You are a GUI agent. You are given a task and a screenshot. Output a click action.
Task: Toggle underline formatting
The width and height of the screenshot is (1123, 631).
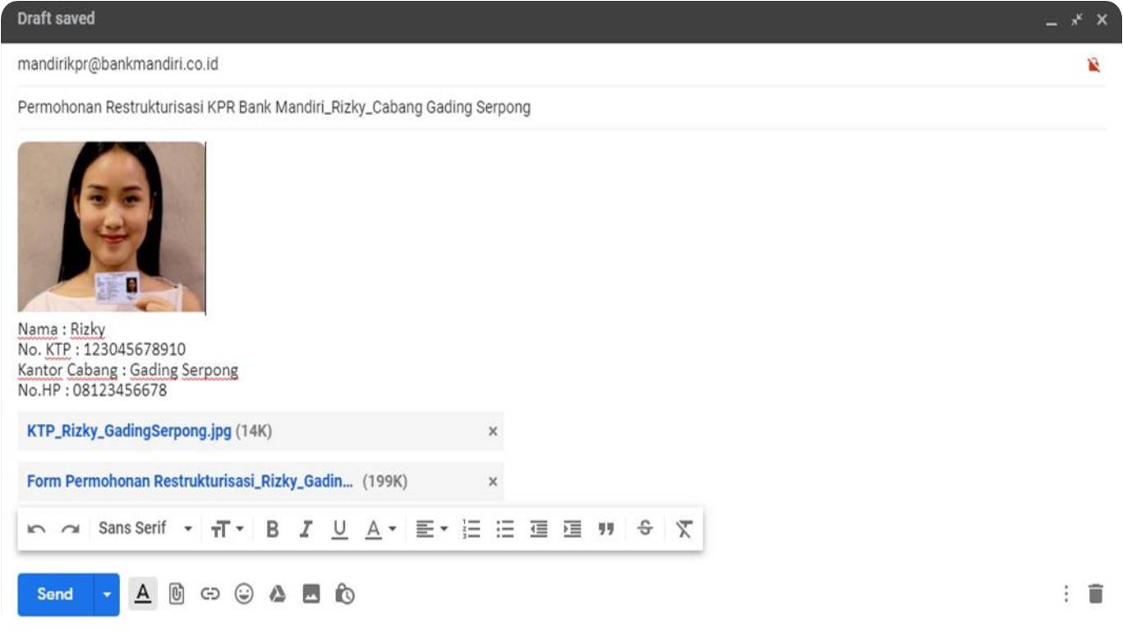pos(339,529)
